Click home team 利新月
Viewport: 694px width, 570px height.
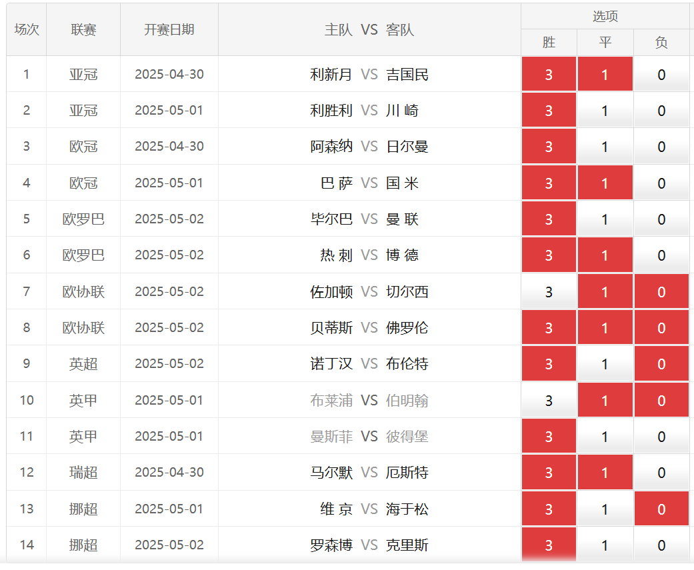pyautogui.click(x=331, y=74)
